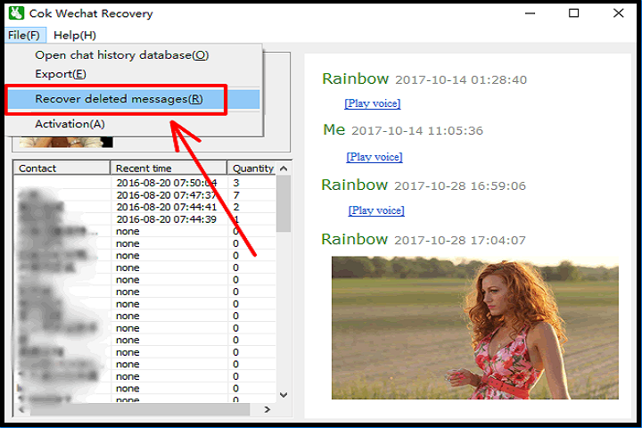Select Export(E) from the File menu
The image size is (642, 428).
coord(61,73)
